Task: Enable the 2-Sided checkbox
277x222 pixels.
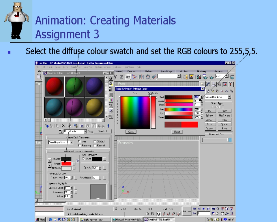Action: pos(95,141)
